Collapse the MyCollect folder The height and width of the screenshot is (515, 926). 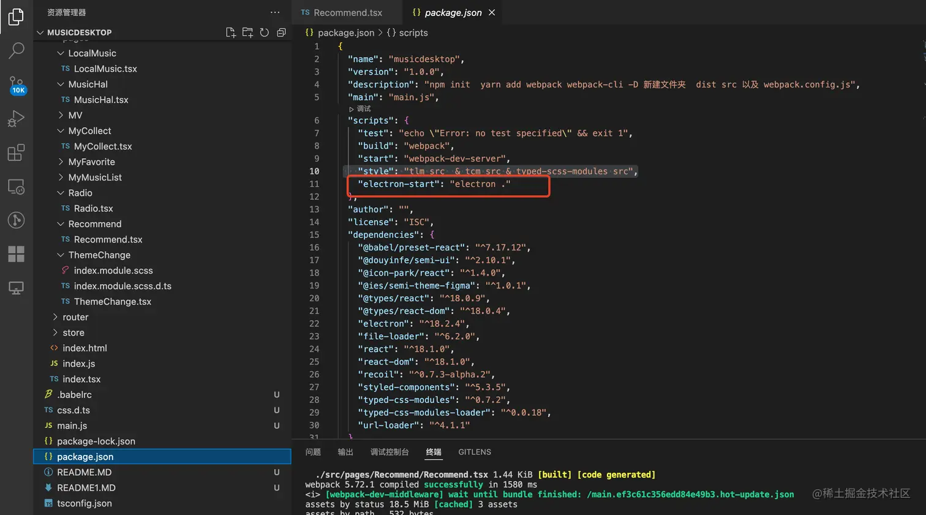(x=162, y=131)
